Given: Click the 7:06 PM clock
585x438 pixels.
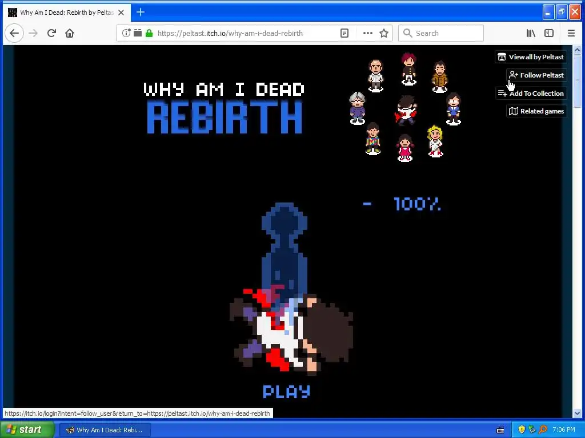Looking at the screenshot, I should pyautogui.click(x=564, y=430).
